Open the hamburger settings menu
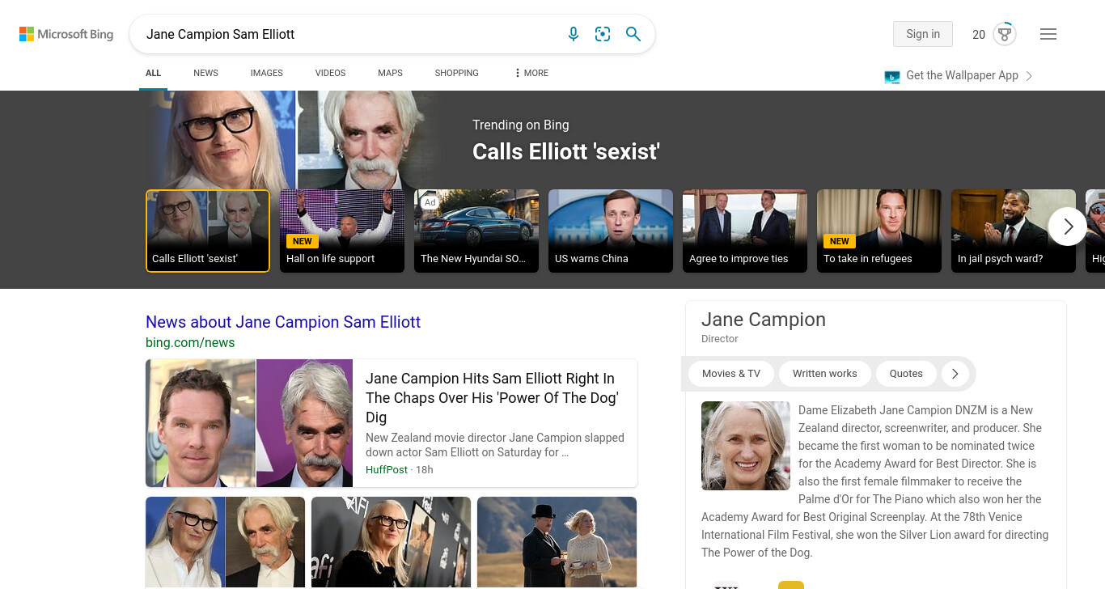 coord(1048,34)
